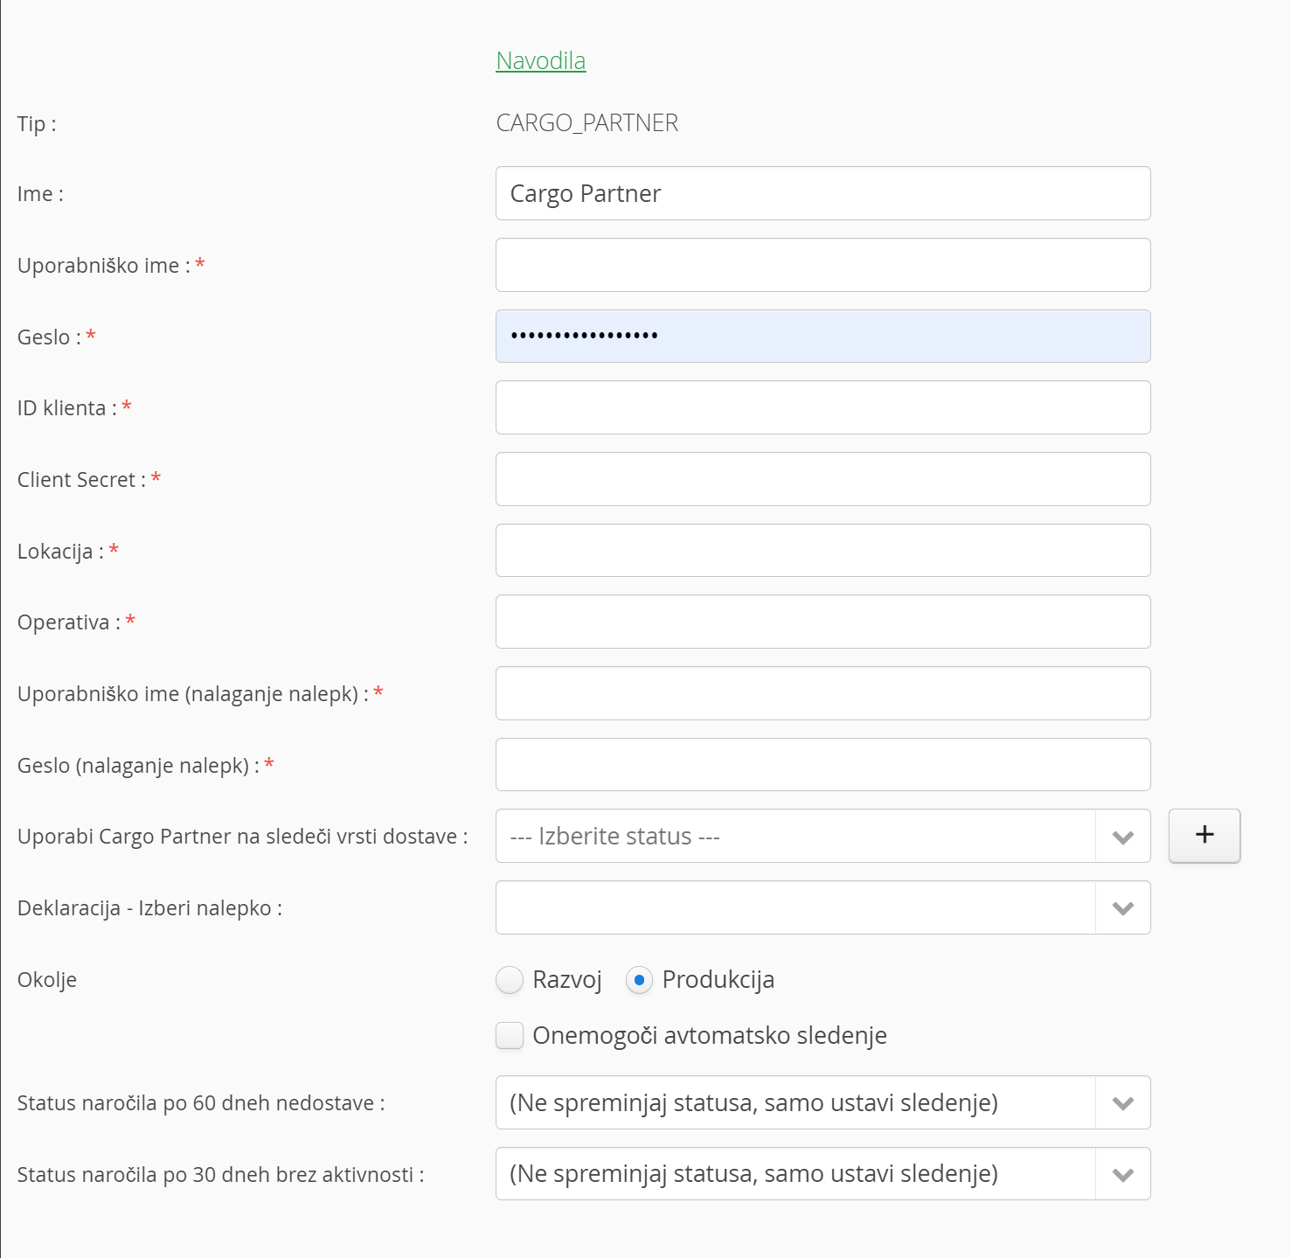This screenshot has width=1291, height=1258.
Task: Click the Client Secret label
Action: [81, 480]
